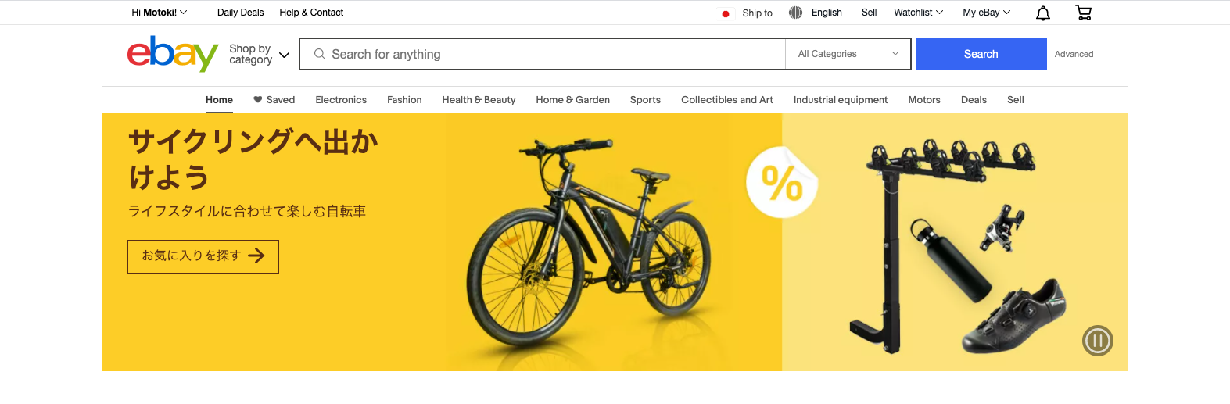The height and width of the screenshot is (404, 1230).
Task: Select the Electronics tab
Action: pyautogui.click(x=341, y=100)
